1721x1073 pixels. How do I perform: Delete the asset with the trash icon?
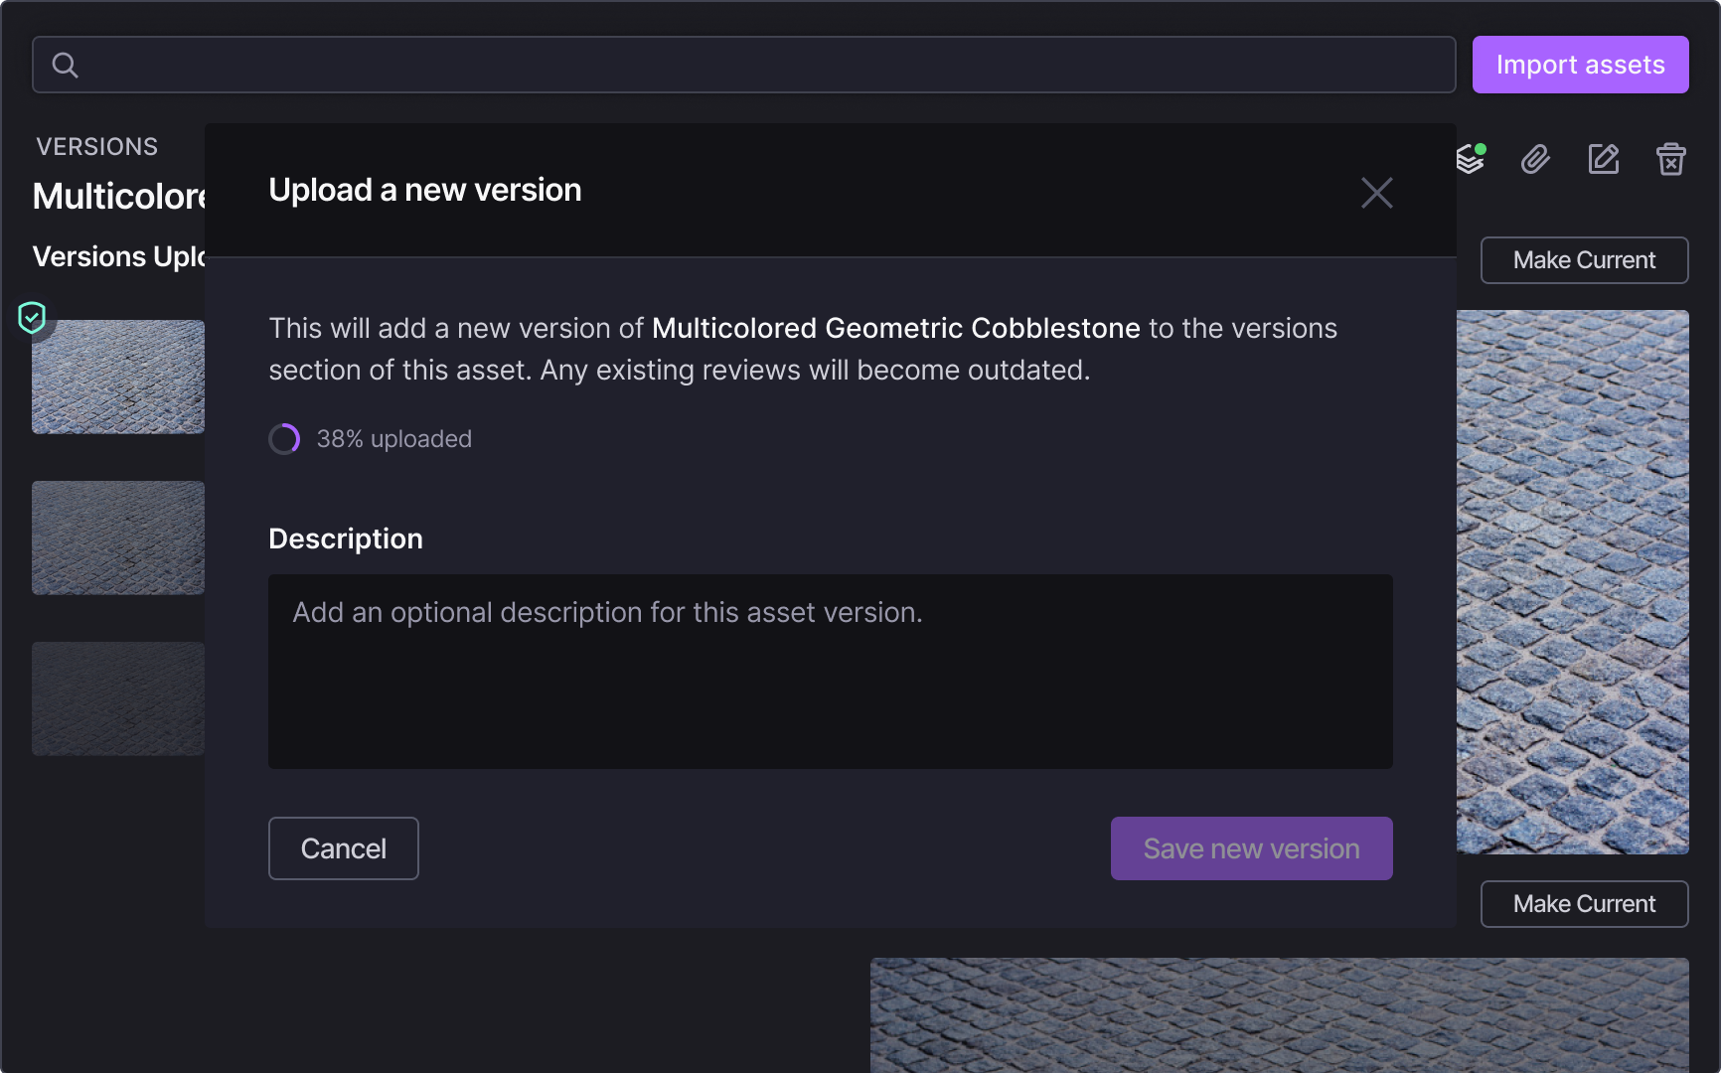point(1671,159)
